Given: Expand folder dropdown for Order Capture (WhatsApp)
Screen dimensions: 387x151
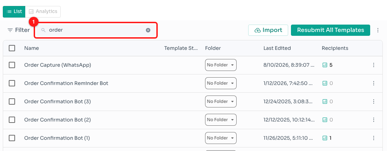Looking at the screenshot, I should click(220, 65).
